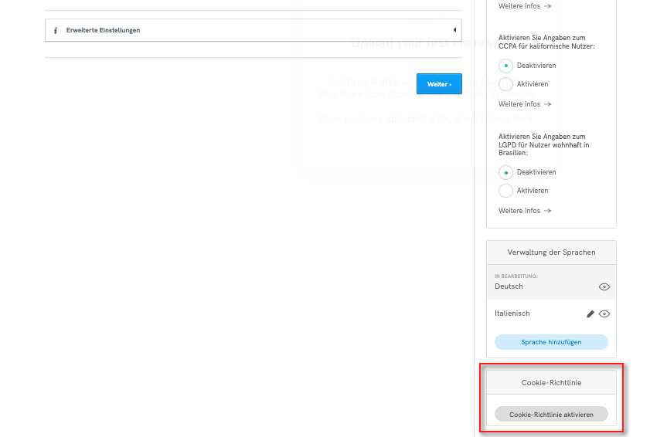Preview Deutsch version via eye icon

(604, 286)
